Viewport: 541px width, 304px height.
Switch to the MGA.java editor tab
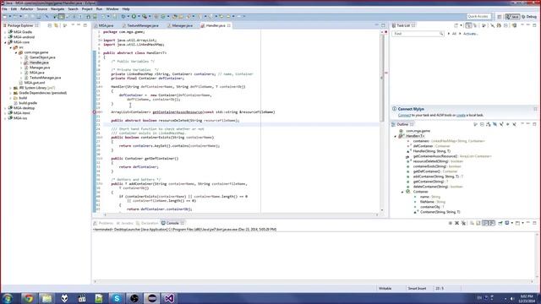click(105, 25)
